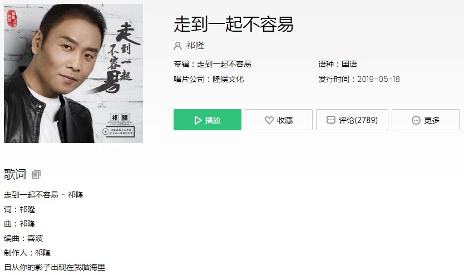
Task: Click lyric line 自从你的影子出现在我脑海里
Action: coord(55,267)
